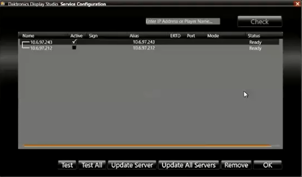
Task: Click Ready status of 10.6.97.212
Action: (x=255, y=48)
